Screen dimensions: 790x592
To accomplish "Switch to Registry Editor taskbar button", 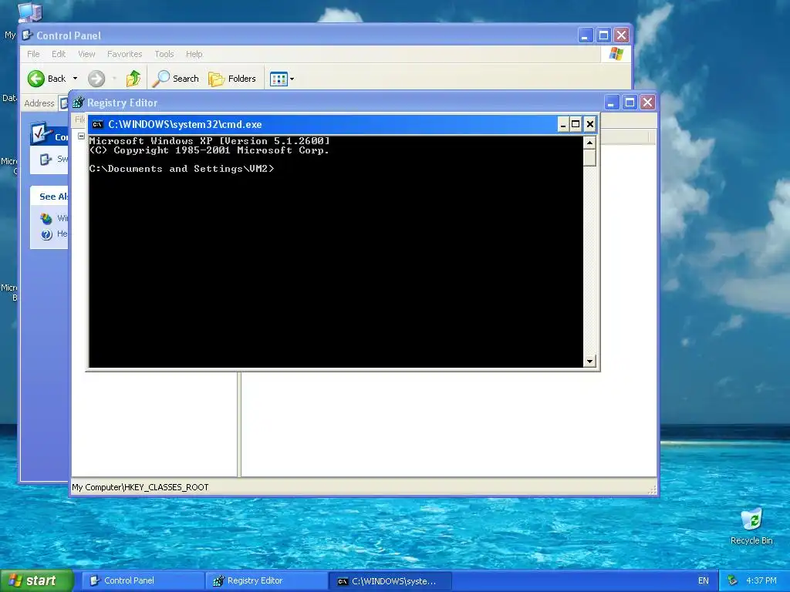I will [x=267, y=580].
